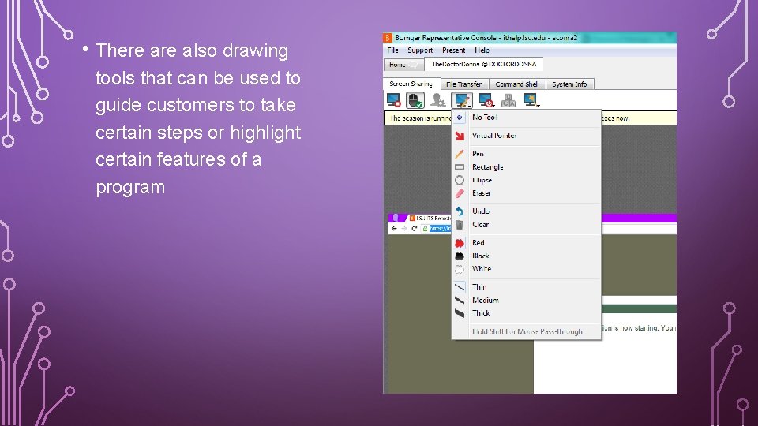Switch to the Command Shell tab
This screenshot has height=426, width=758.
pyautogui.click(x=516, y=84)
